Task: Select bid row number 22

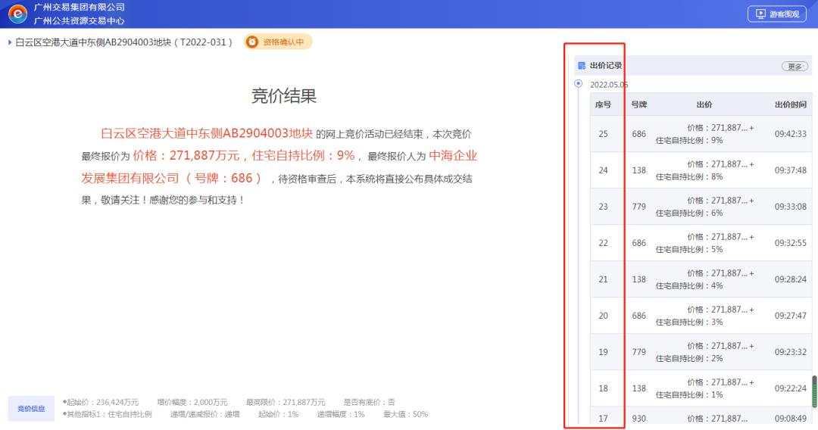Action: (x=701, y=243)
